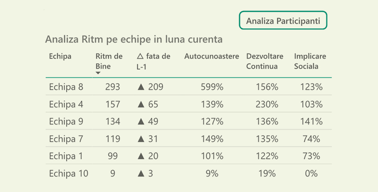This screenshot has height=192, width=378.
Task: Click the up triangle icon for Echipa 9
Action: tap(140, 122)
